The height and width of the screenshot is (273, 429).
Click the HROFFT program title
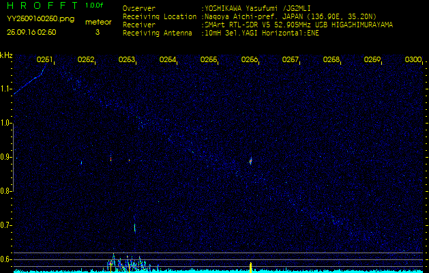(43, 5)
